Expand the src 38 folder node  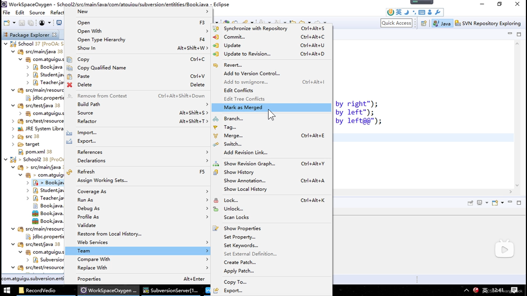coord(13,136)
